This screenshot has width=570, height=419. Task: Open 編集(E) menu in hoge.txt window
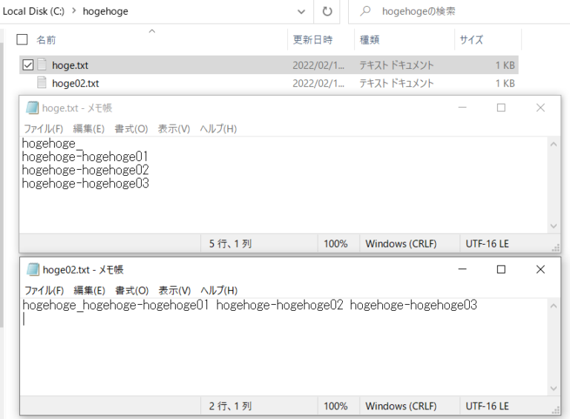pyautogui.click(x=89, y=129)
